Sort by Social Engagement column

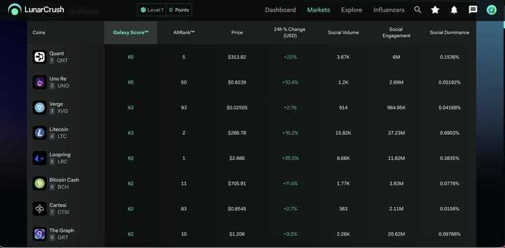click(x=396, y=32)
